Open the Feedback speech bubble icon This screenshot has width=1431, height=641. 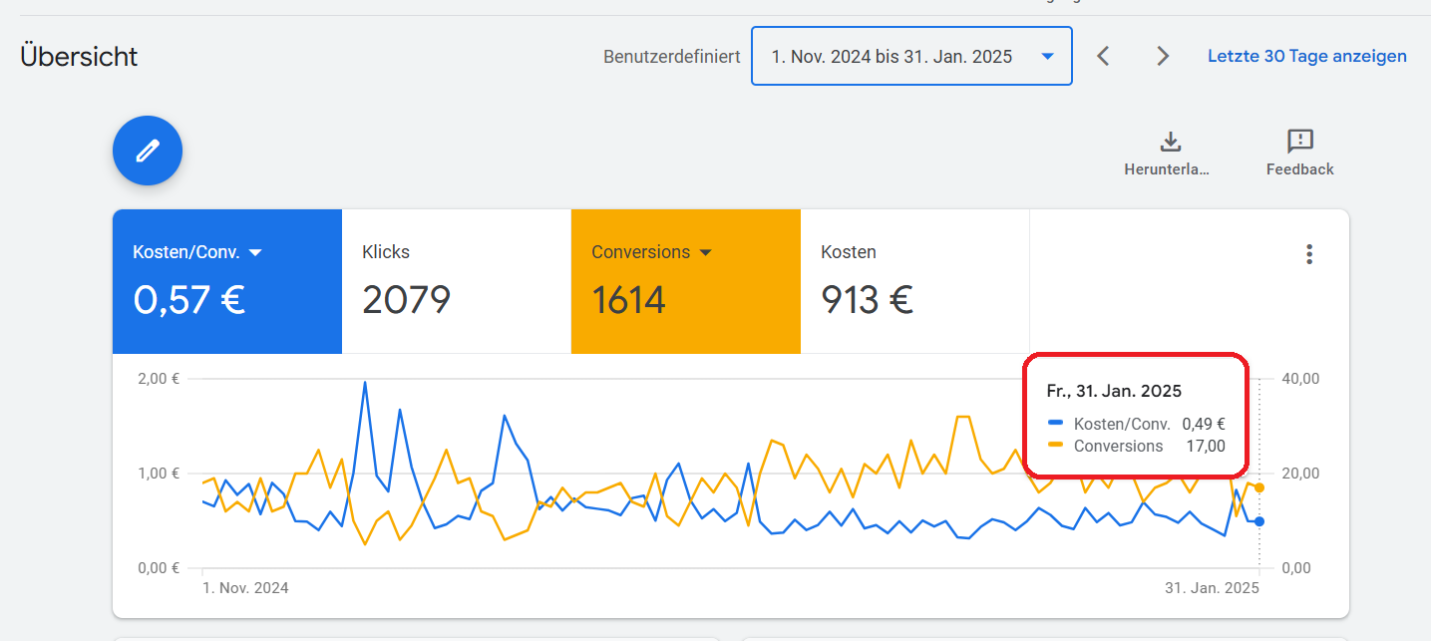pyautogui.click(x=1300, y=142)
